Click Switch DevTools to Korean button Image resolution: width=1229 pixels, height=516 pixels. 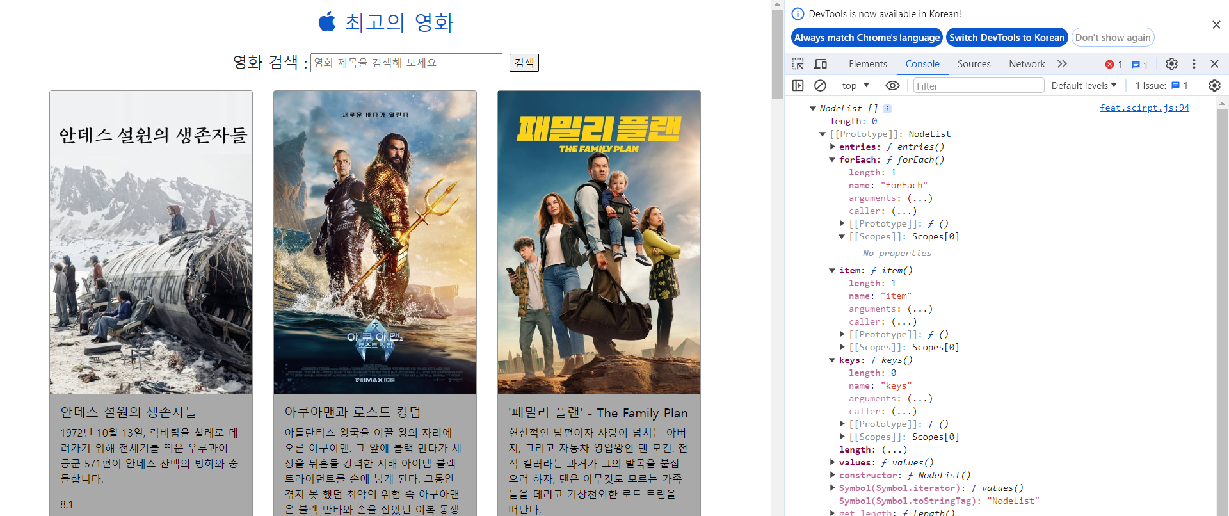1007,37
